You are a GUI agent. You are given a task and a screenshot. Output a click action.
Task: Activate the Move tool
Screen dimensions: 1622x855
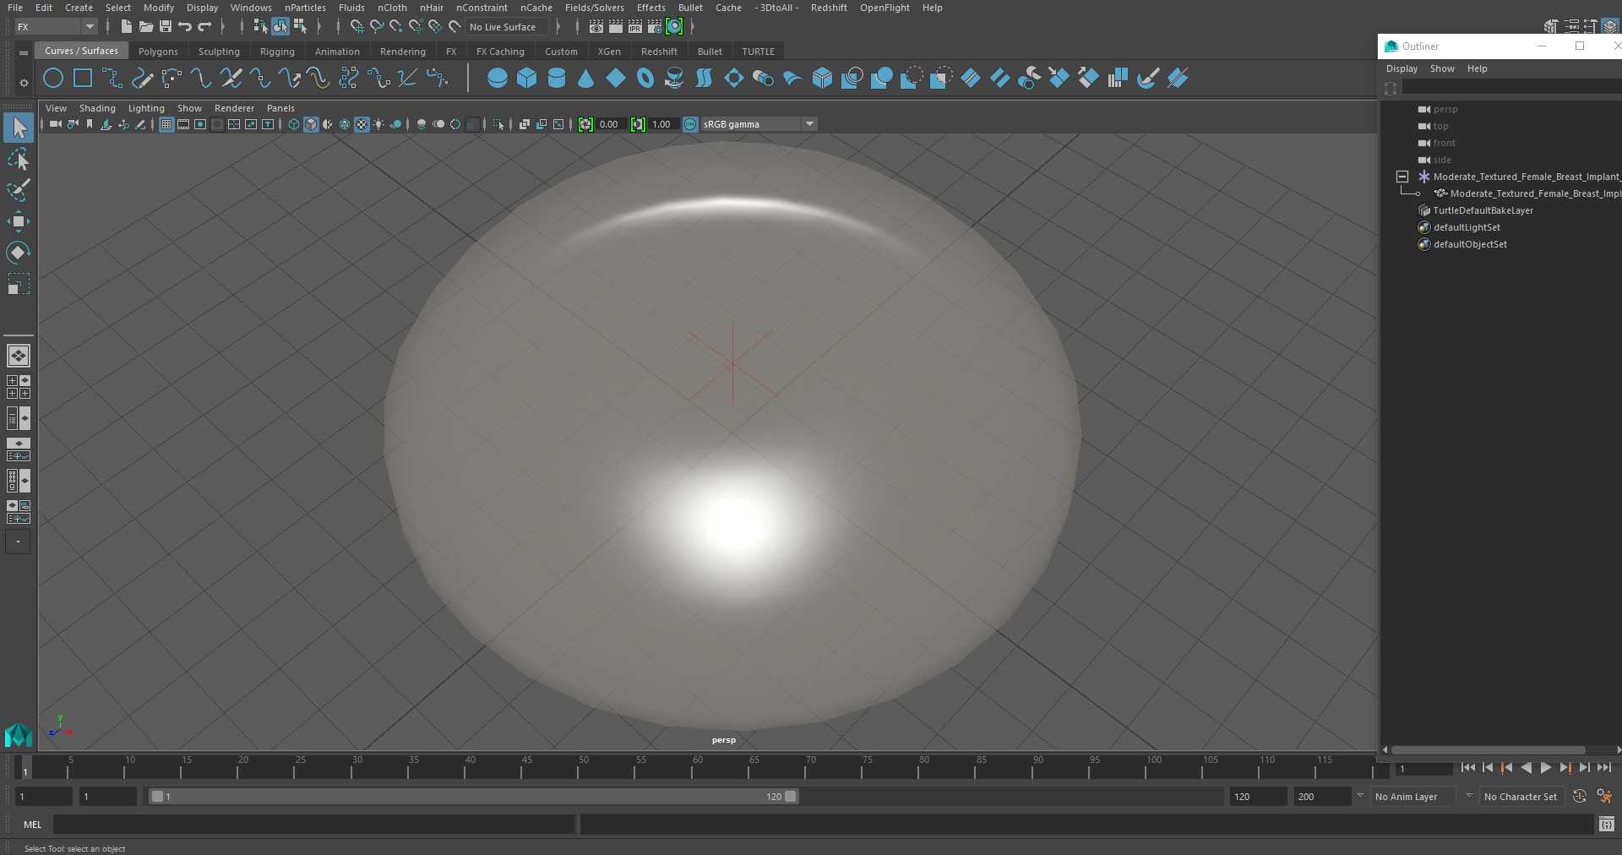[19, 222]
